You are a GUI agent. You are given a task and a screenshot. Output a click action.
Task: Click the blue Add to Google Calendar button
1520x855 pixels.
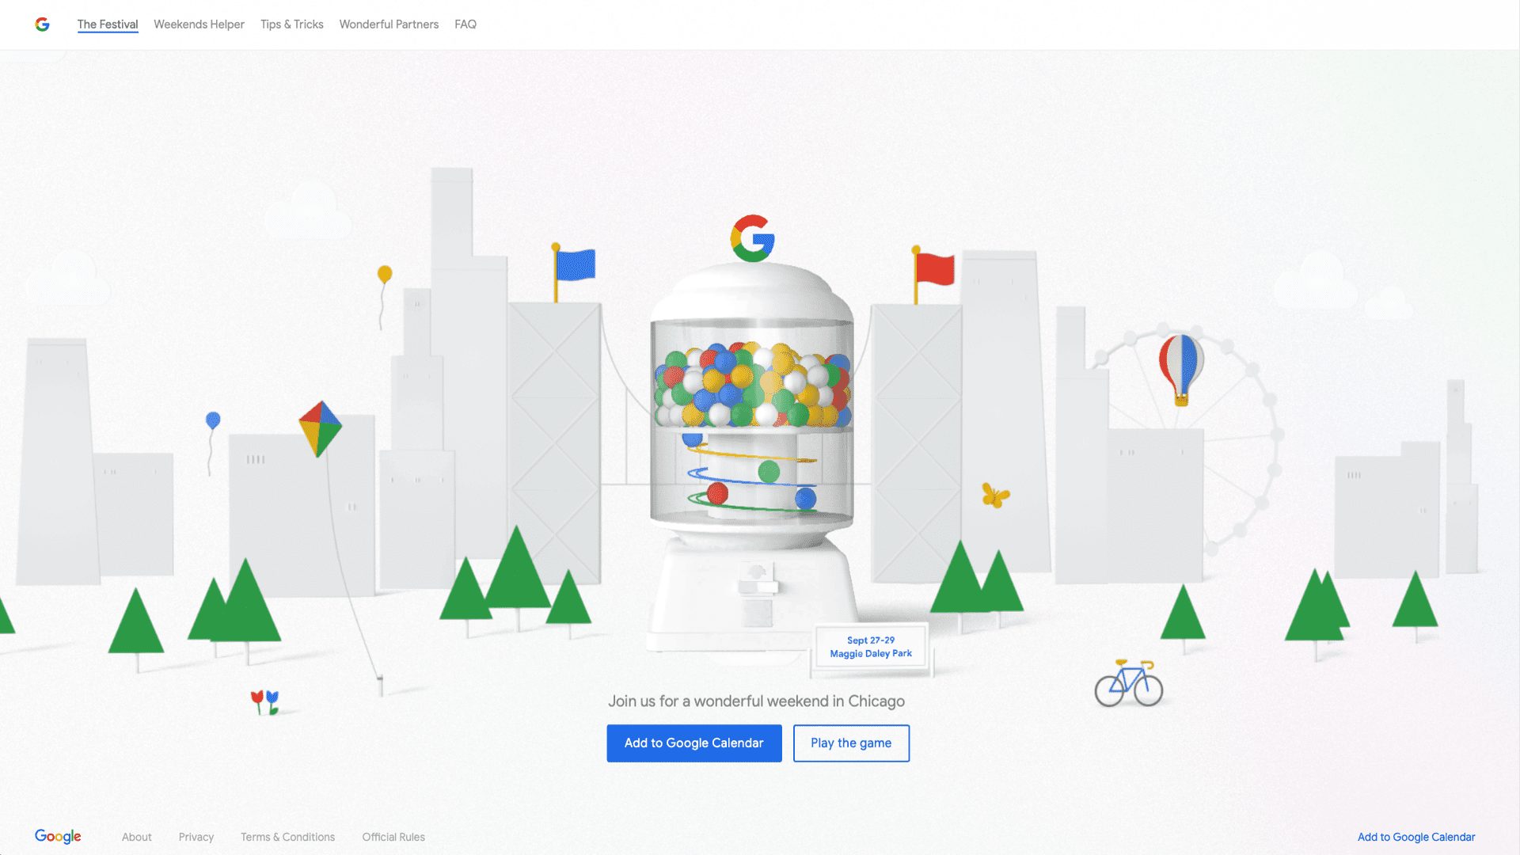click(694, 743)
